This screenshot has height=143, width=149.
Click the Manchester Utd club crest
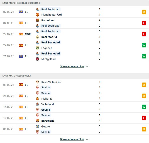click(x=37, y=15)
